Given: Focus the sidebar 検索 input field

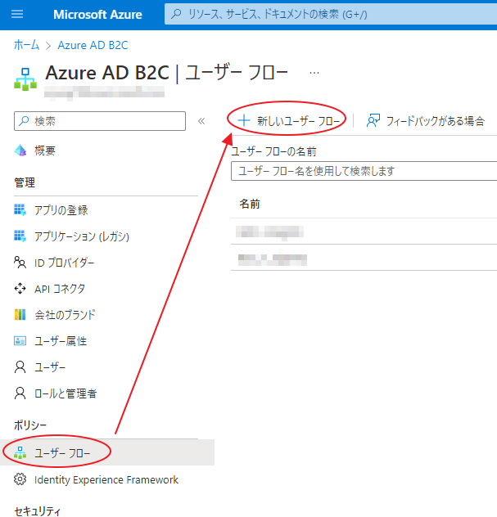Looking at the screenshot, I should pyautogui.click(x=100, y=121).
